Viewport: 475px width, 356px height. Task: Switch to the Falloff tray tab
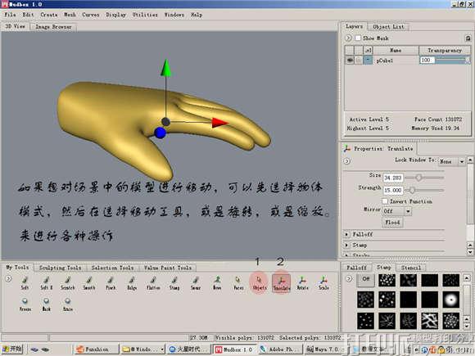(x=356, y=268)
